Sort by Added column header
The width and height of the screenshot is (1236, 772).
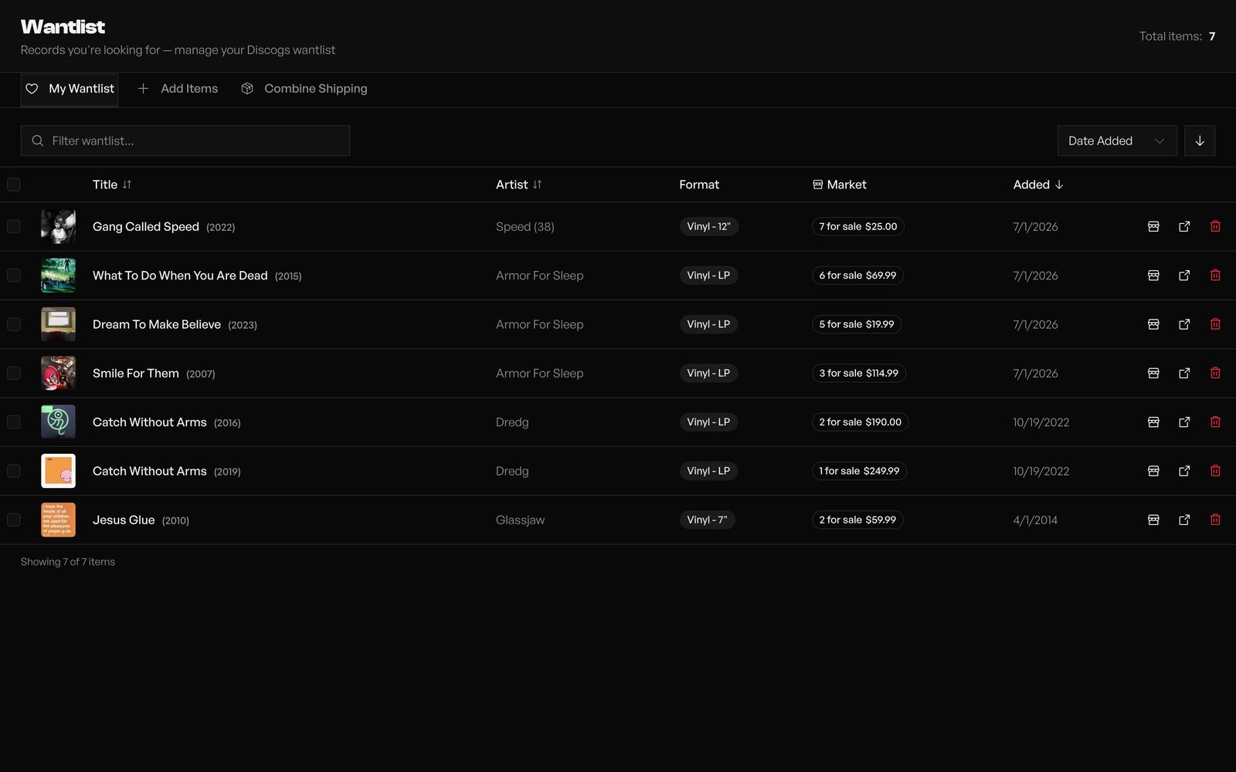click(x=1038, y=185)
